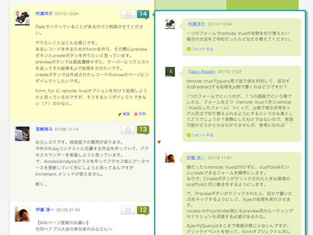Click timestamp 07/10 11:47 in the comment panel

[x=220, y=157]
